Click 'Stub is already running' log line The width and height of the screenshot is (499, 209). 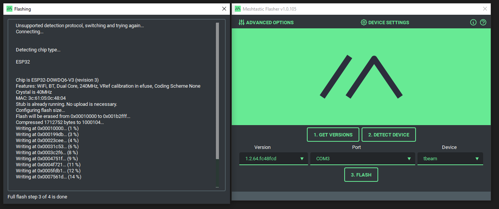(x=66, y=104)
